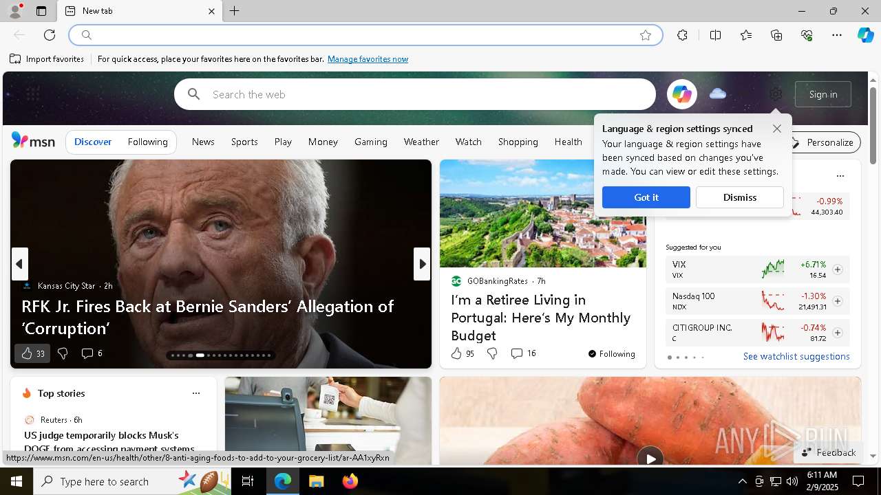Focus the browser address bar

[x=365, y=35]
